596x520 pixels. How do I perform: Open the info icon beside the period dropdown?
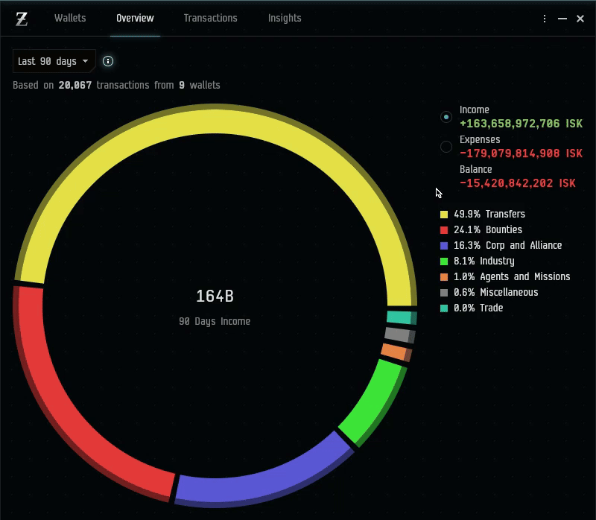coord(108,61)
